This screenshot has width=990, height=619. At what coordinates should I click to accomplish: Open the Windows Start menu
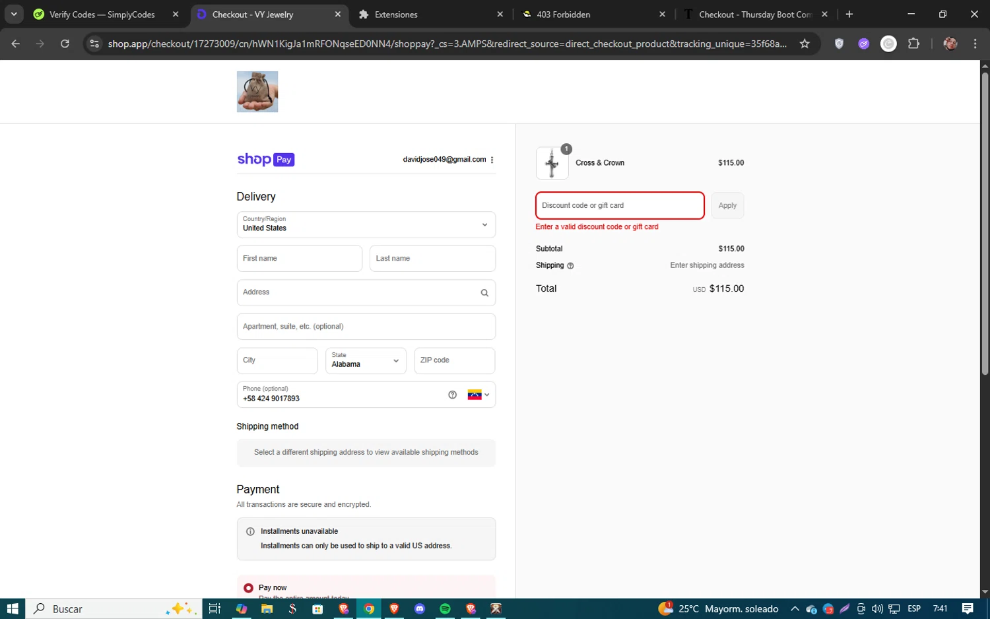click(x=13, y=608)
